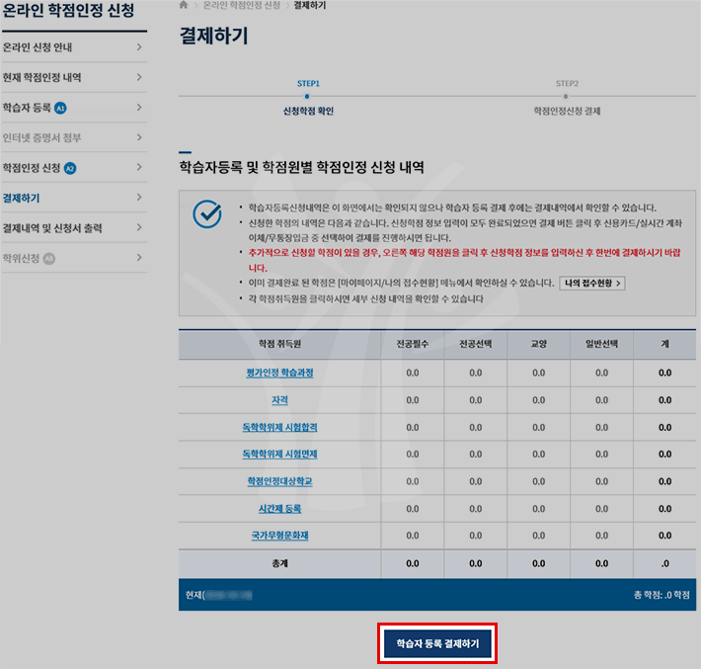The width and height of the screenshot is (701, 669).
Task: Expand 온라인 신청 안내 menu arrow
Action: (139, 47)
